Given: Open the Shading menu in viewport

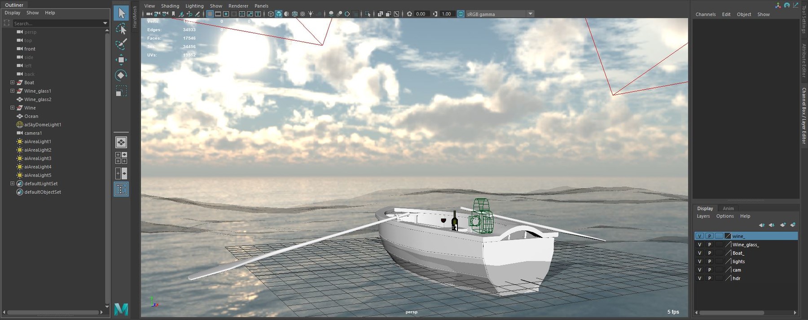Looking at the screenshot, I should click(170, 6).
